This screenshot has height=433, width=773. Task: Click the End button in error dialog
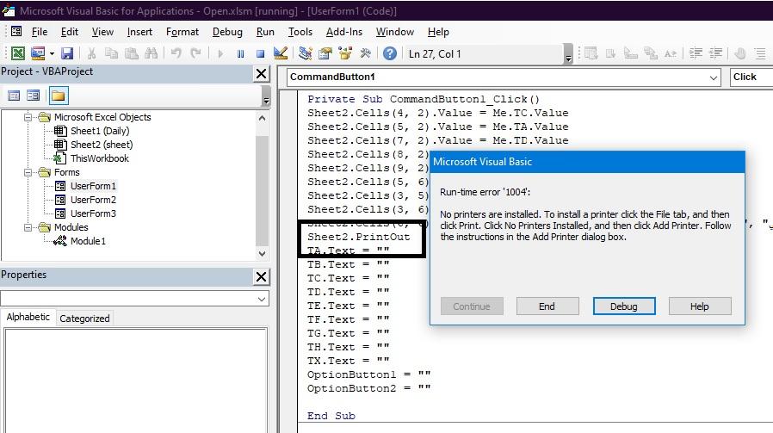(x=547, y=306)
